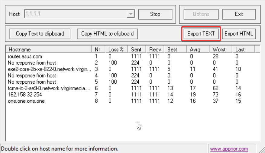
Task: Click the Sent column header
Action: (x=136, y=49)
